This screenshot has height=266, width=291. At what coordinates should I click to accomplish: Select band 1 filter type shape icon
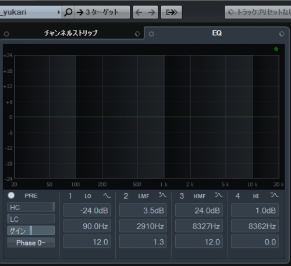(107, 195)
